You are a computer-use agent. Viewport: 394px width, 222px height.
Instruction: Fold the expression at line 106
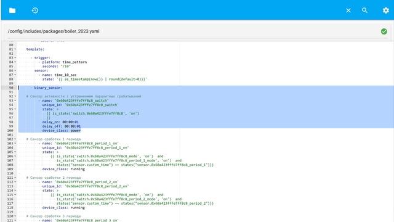15,156
